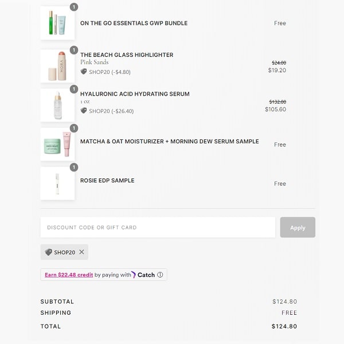Image resolution: width=344 pixels, height=344 pixels.
Task: Open the On The Go Essentials bundle thumbnail
Action: pos(57,24)
